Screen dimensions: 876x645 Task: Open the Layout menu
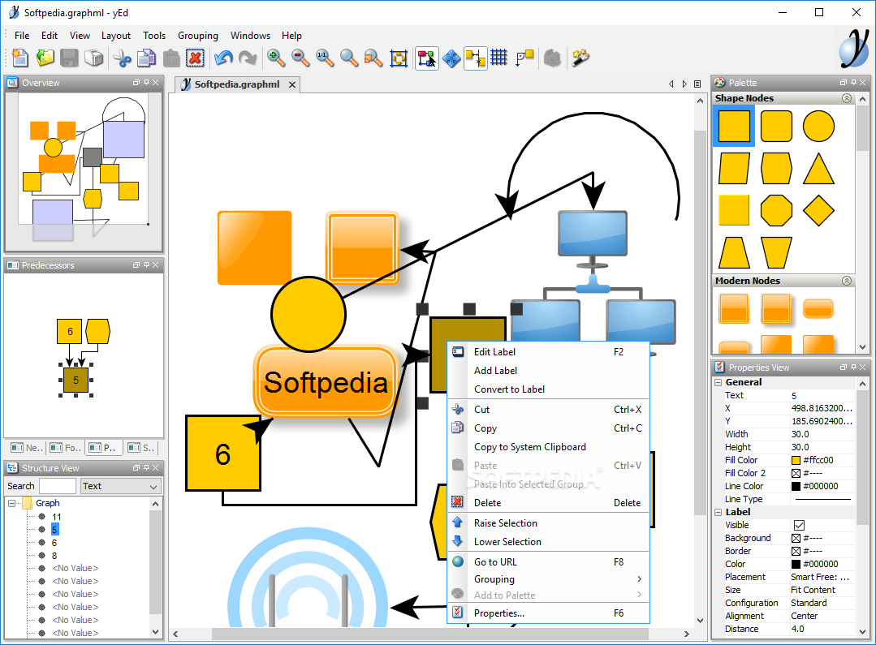(x=115, y=36)
